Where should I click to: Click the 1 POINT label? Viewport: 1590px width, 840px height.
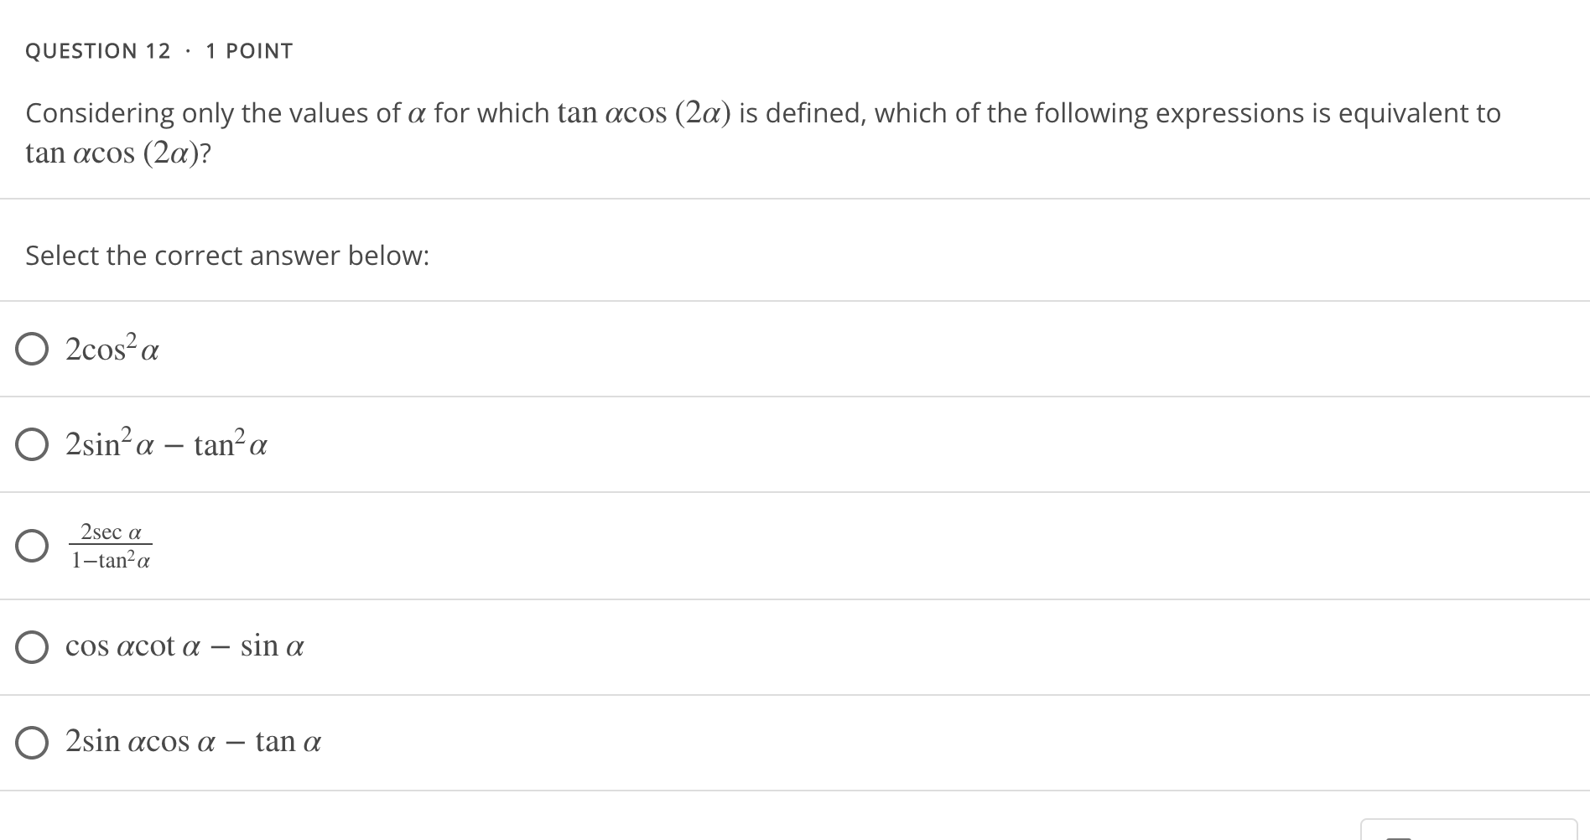pos(247,50)
